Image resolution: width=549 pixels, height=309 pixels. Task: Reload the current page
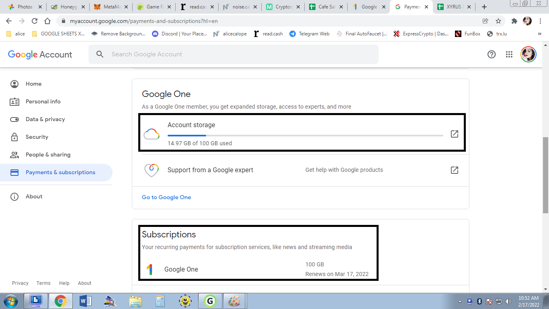[x=35, y=21]
